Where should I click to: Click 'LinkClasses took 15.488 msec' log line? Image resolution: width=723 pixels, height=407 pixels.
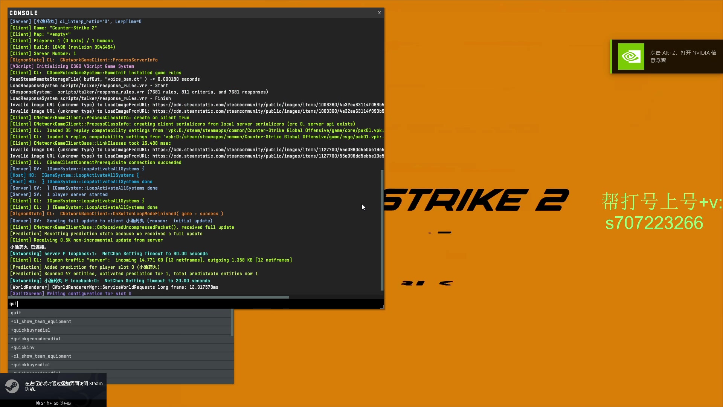pyautogui.click(x=90, y=143)
